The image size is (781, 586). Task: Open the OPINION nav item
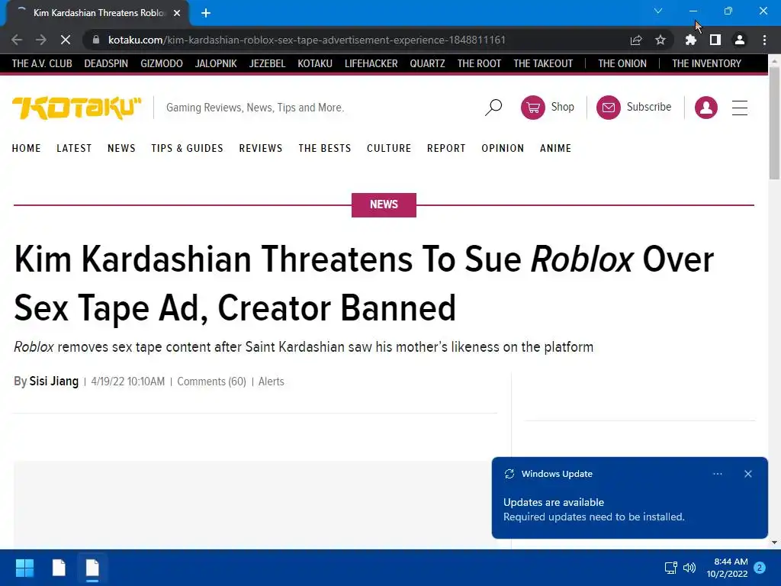(x=503, y=149)
